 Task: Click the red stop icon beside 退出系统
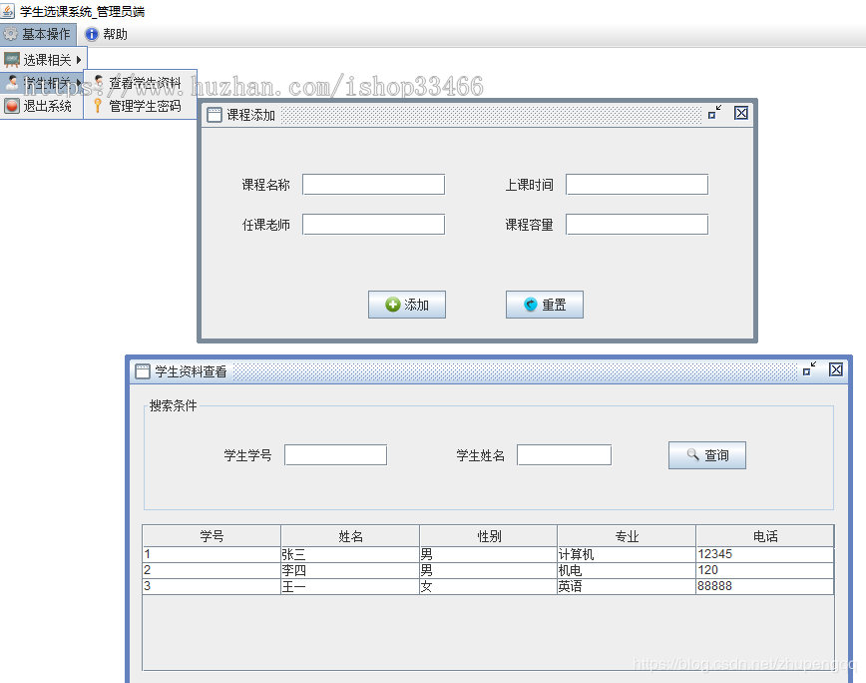(12, 106)
